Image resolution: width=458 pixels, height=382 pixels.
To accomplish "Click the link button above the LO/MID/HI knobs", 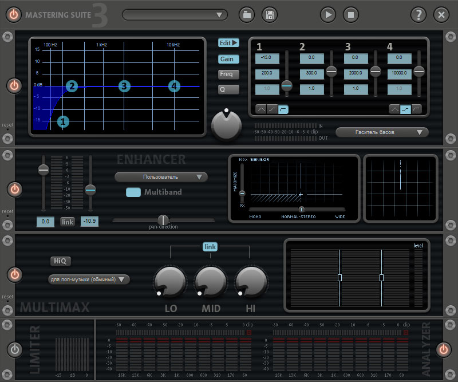I will 210,246.
